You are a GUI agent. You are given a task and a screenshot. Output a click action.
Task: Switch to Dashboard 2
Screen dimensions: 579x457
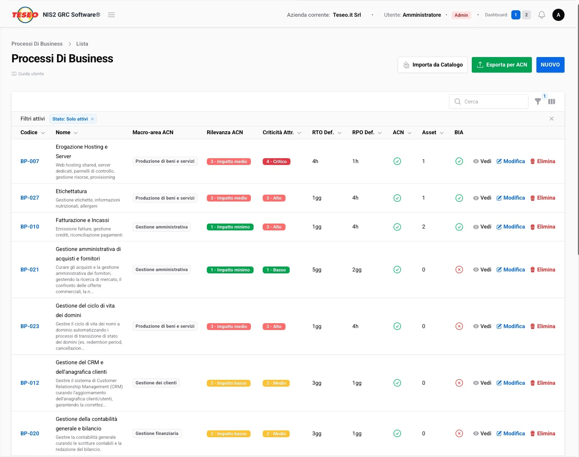[527, 15]
